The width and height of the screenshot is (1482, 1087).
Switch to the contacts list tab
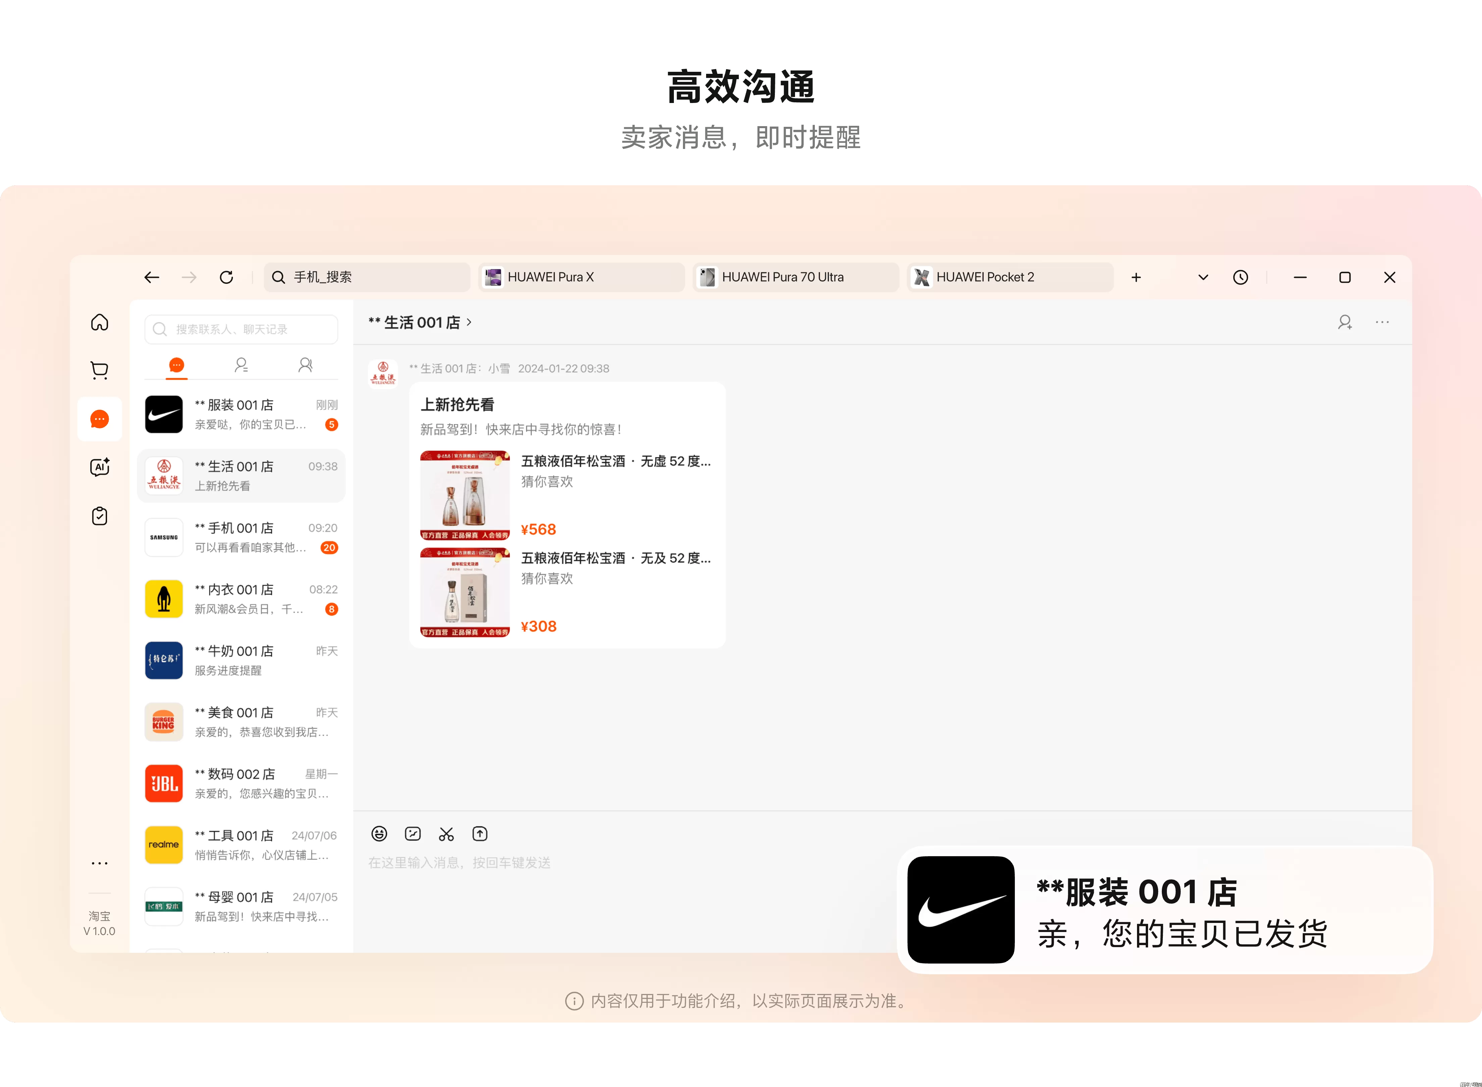pos(241,365)
